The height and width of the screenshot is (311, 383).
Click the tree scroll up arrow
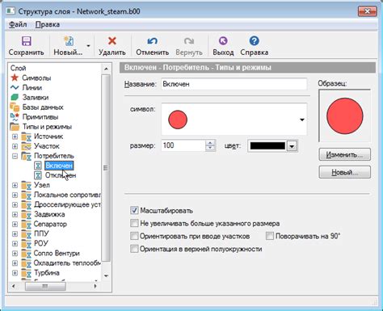(106, 69)
